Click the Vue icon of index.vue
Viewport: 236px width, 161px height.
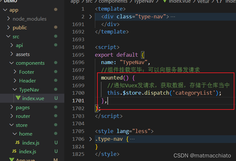18,98
